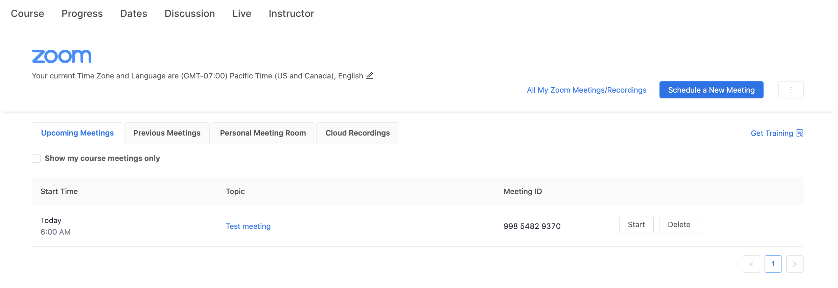Open the three-dot more options menu
The height and width of the screenshot is (288, 838).
791,90
